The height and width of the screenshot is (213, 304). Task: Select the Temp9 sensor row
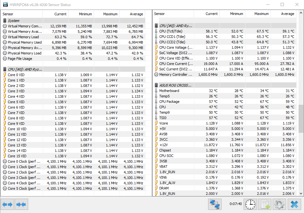tap(225, 112)
